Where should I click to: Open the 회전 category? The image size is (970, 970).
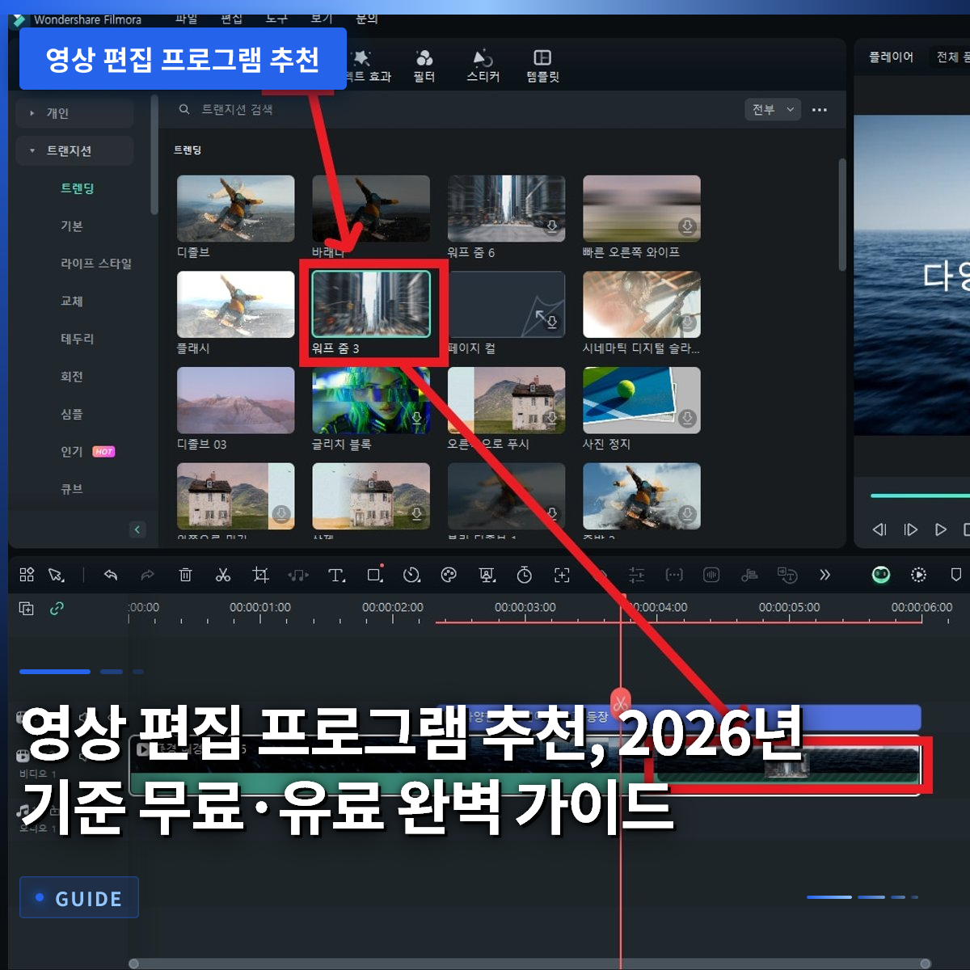tap(72, 376)
